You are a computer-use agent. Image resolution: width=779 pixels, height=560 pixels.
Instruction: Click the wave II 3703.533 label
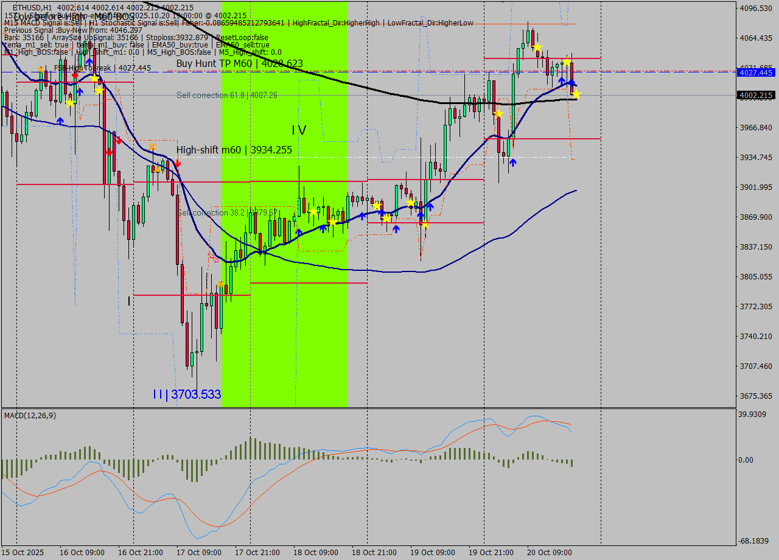[186, 394]
